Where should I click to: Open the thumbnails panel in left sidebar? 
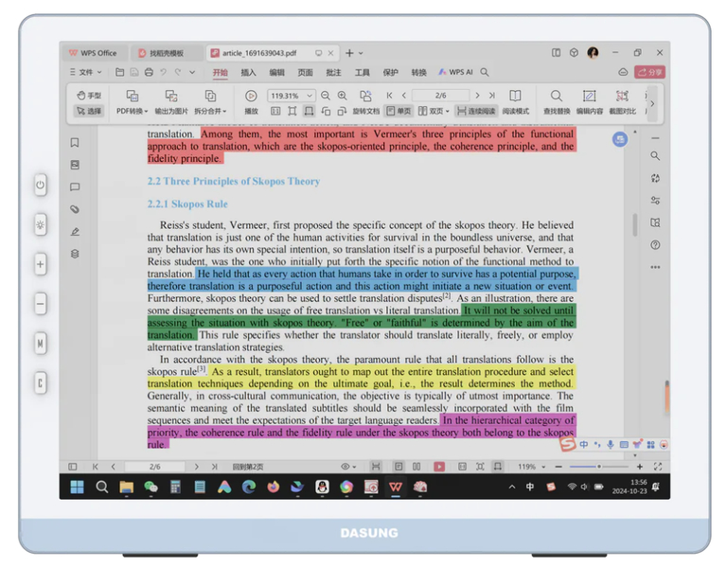(75, 165)
